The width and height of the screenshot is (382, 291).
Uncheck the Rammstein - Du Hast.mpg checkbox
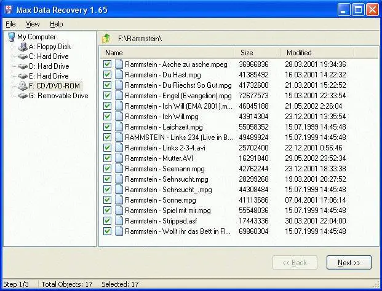tap(107, 75)
